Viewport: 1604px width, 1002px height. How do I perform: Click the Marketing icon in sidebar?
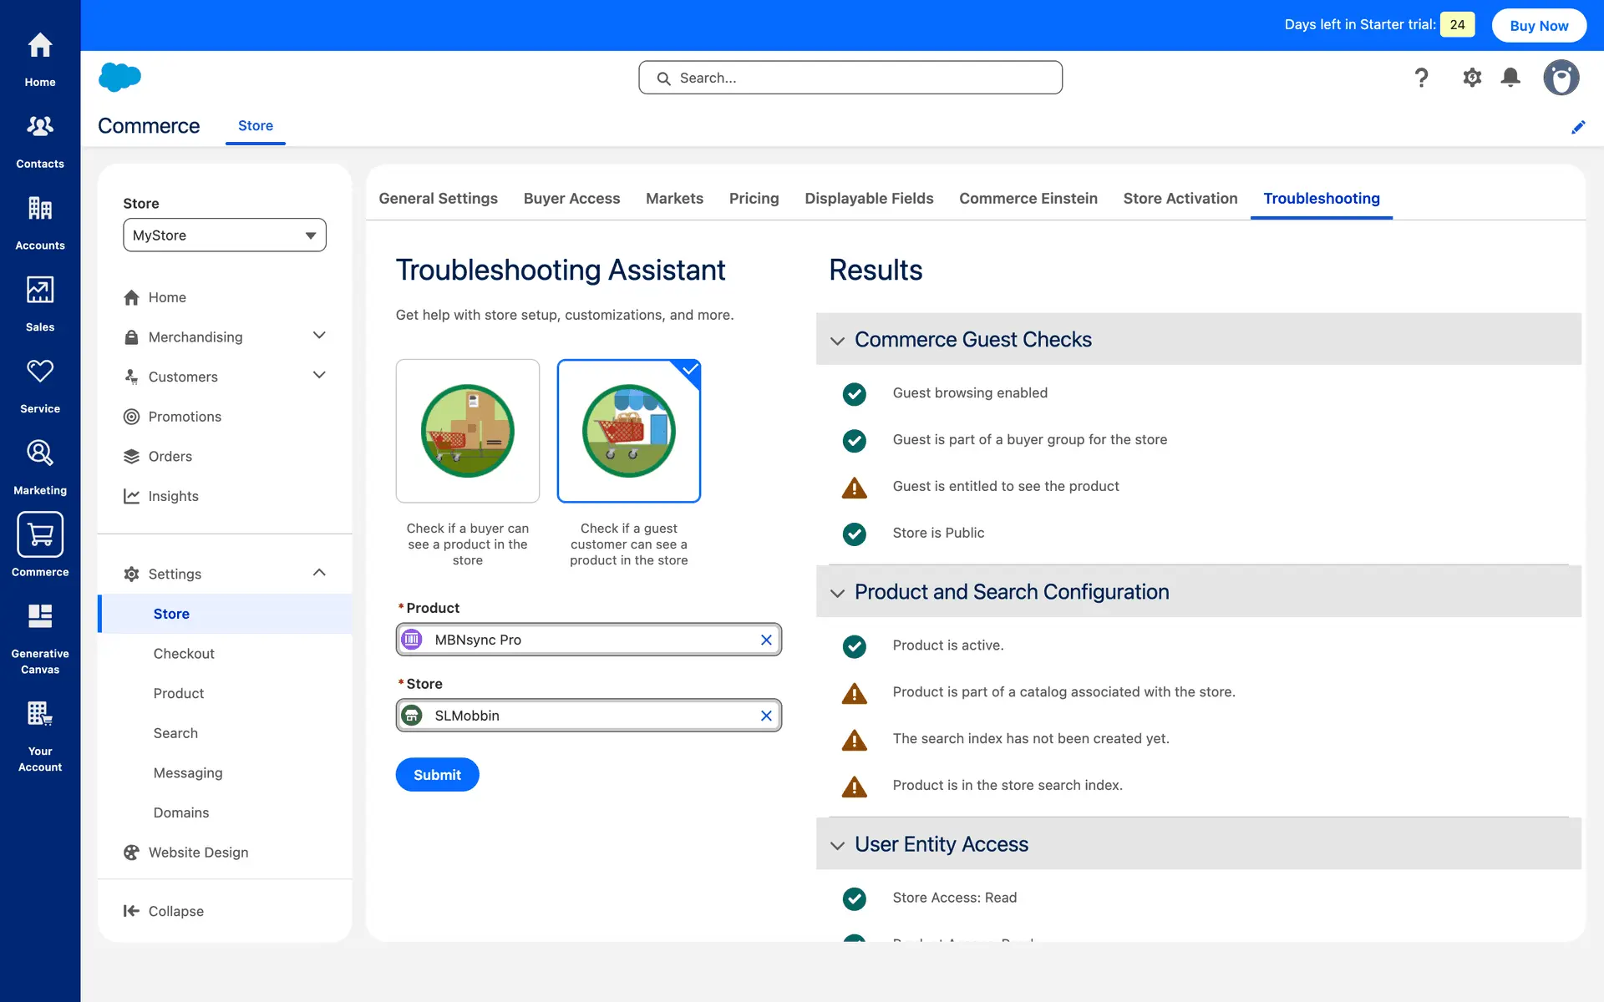click(x=40, y=467)
